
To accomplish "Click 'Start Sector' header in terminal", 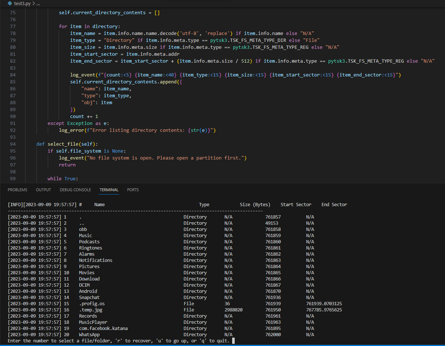I will tap(296, 204).
